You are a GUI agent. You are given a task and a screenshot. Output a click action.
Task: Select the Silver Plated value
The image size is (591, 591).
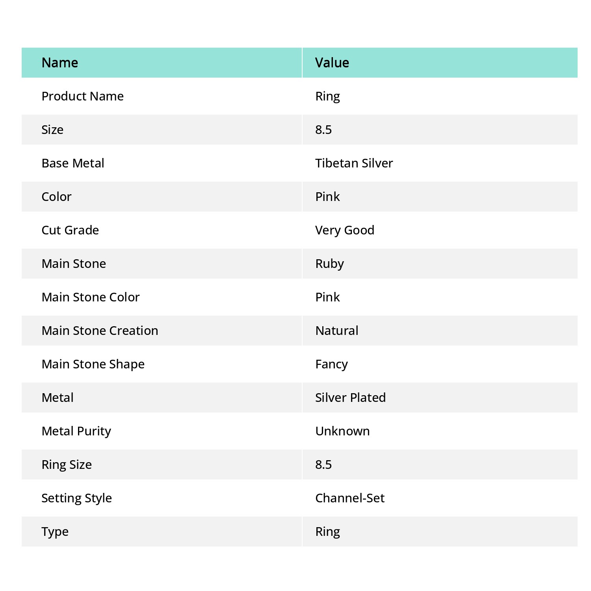(351, 398)
